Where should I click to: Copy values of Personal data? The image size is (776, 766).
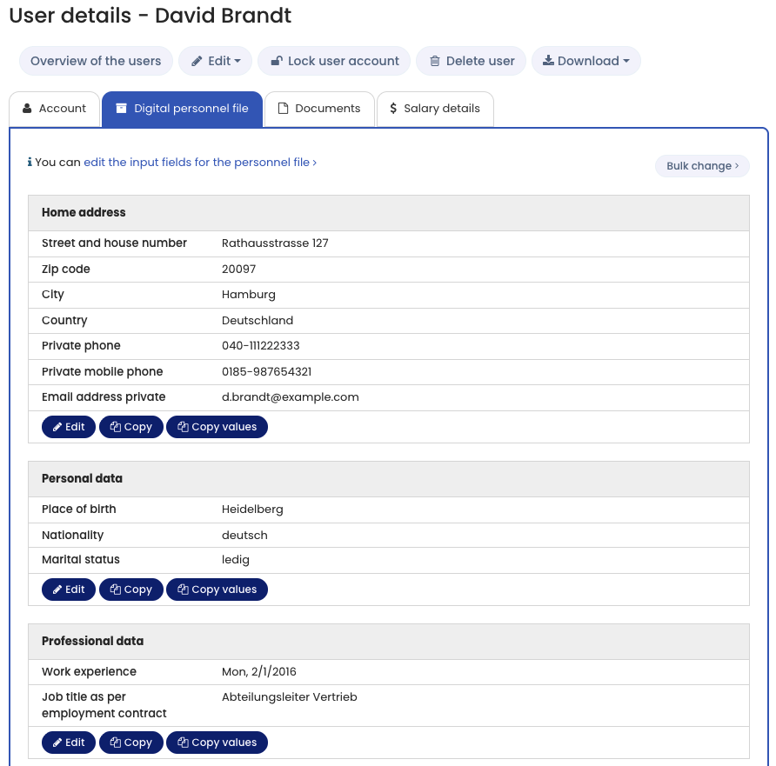tap(217, 589)
